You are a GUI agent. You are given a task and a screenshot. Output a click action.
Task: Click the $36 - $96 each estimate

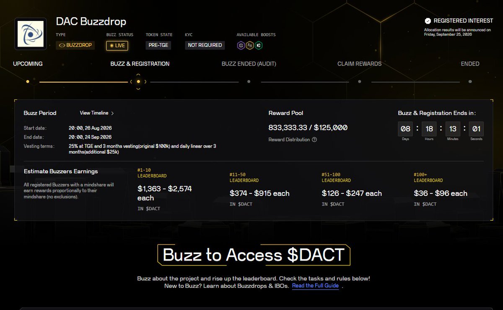tap(441, 193)
